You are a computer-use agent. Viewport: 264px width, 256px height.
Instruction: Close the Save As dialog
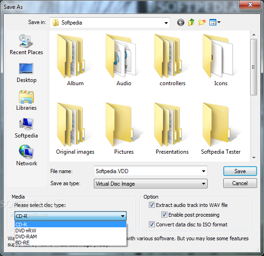(x=250, y=5)
